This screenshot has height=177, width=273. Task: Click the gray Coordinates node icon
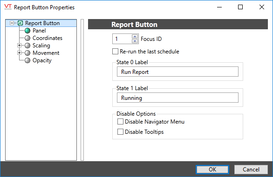pos(27,38)
